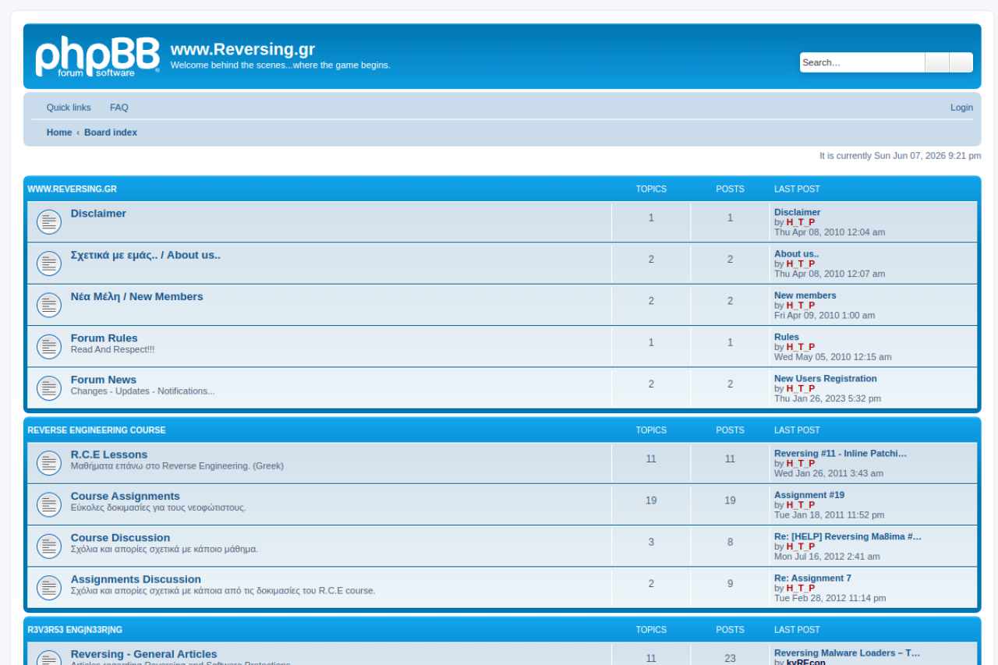The width and height of the screenshot is (998, 665).
Task: Open the About us forum
Action: [x=146, y=255]
